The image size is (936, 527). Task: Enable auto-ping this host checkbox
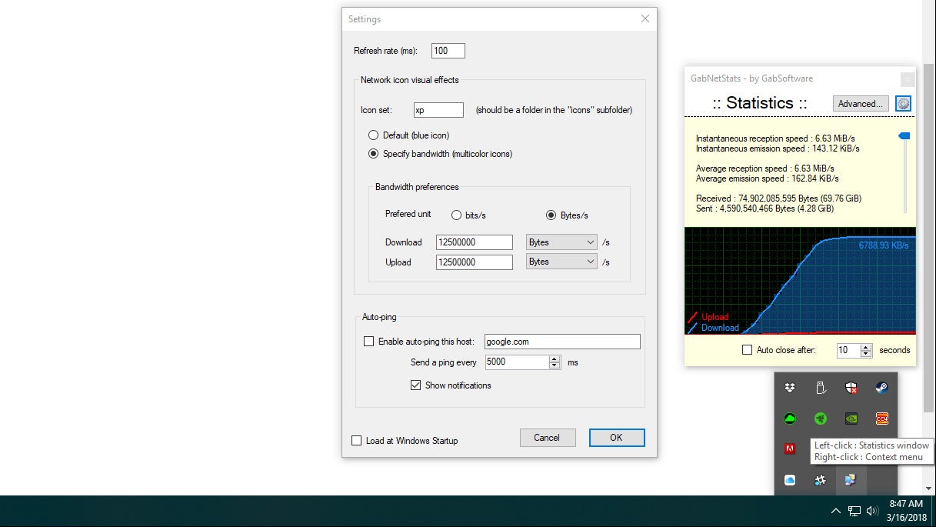pos(369,342)
